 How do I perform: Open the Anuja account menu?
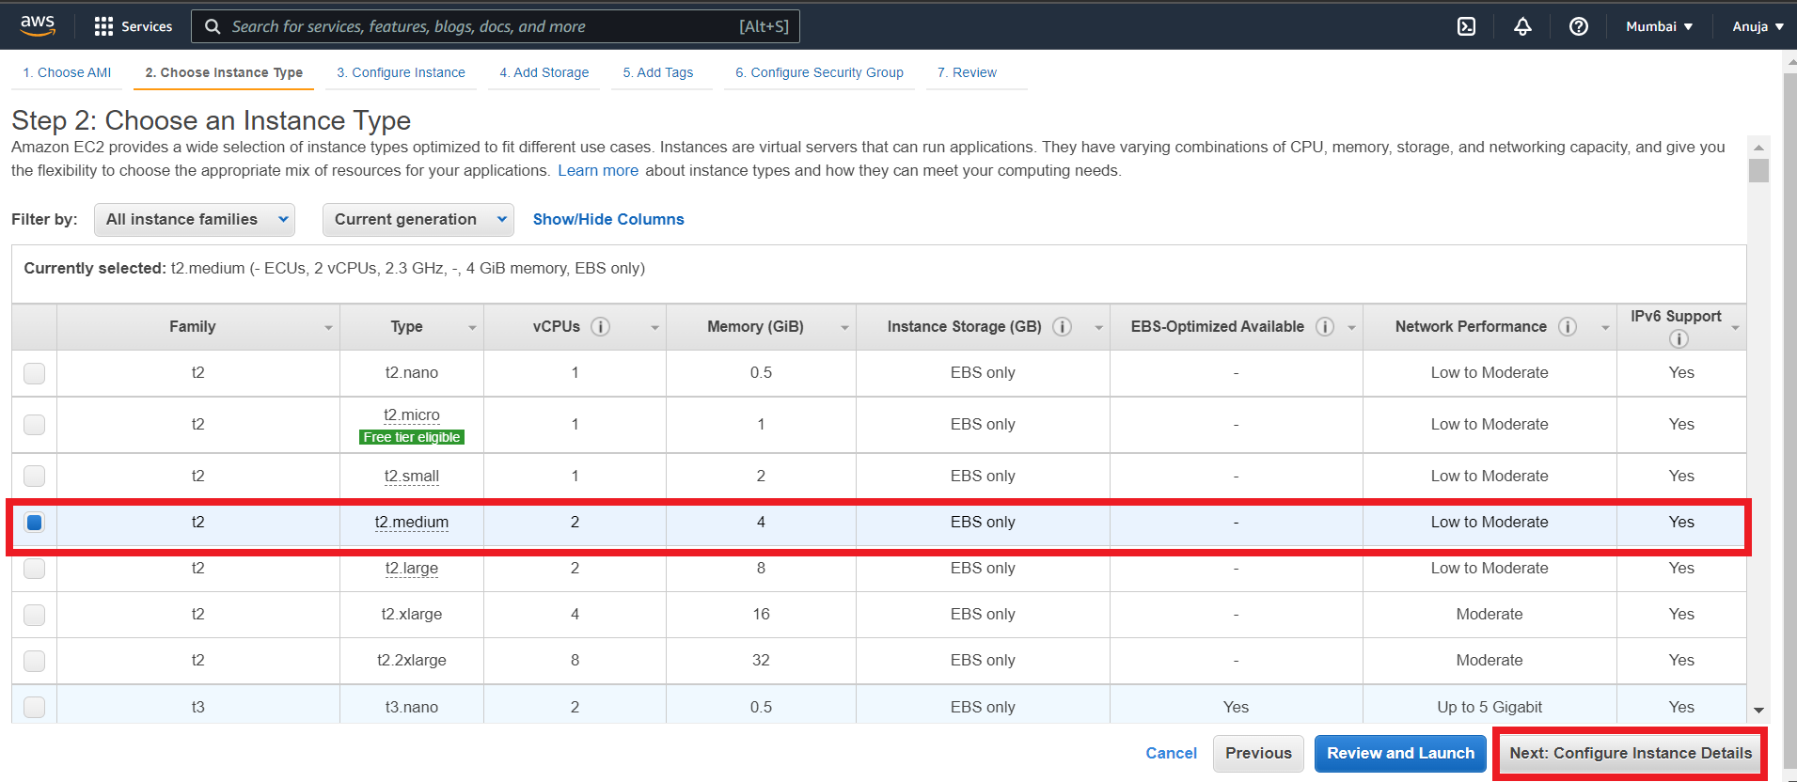tap(1758, 26)
